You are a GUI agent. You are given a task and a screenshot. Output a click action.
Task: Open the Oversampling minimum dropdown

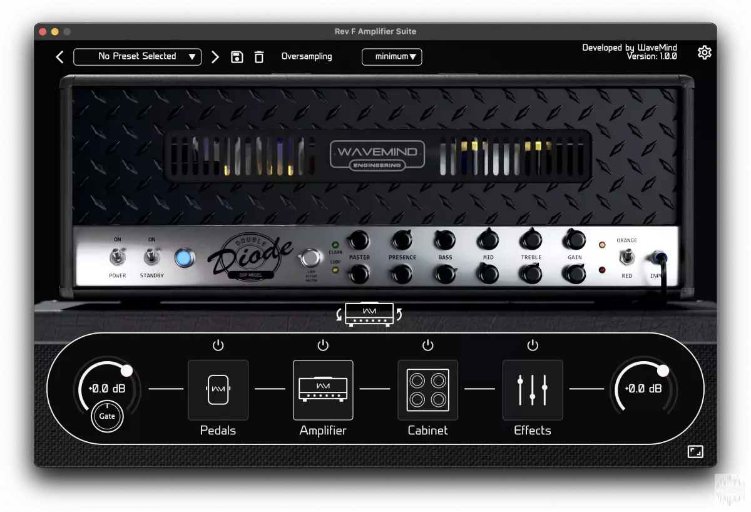click(392, 56)
